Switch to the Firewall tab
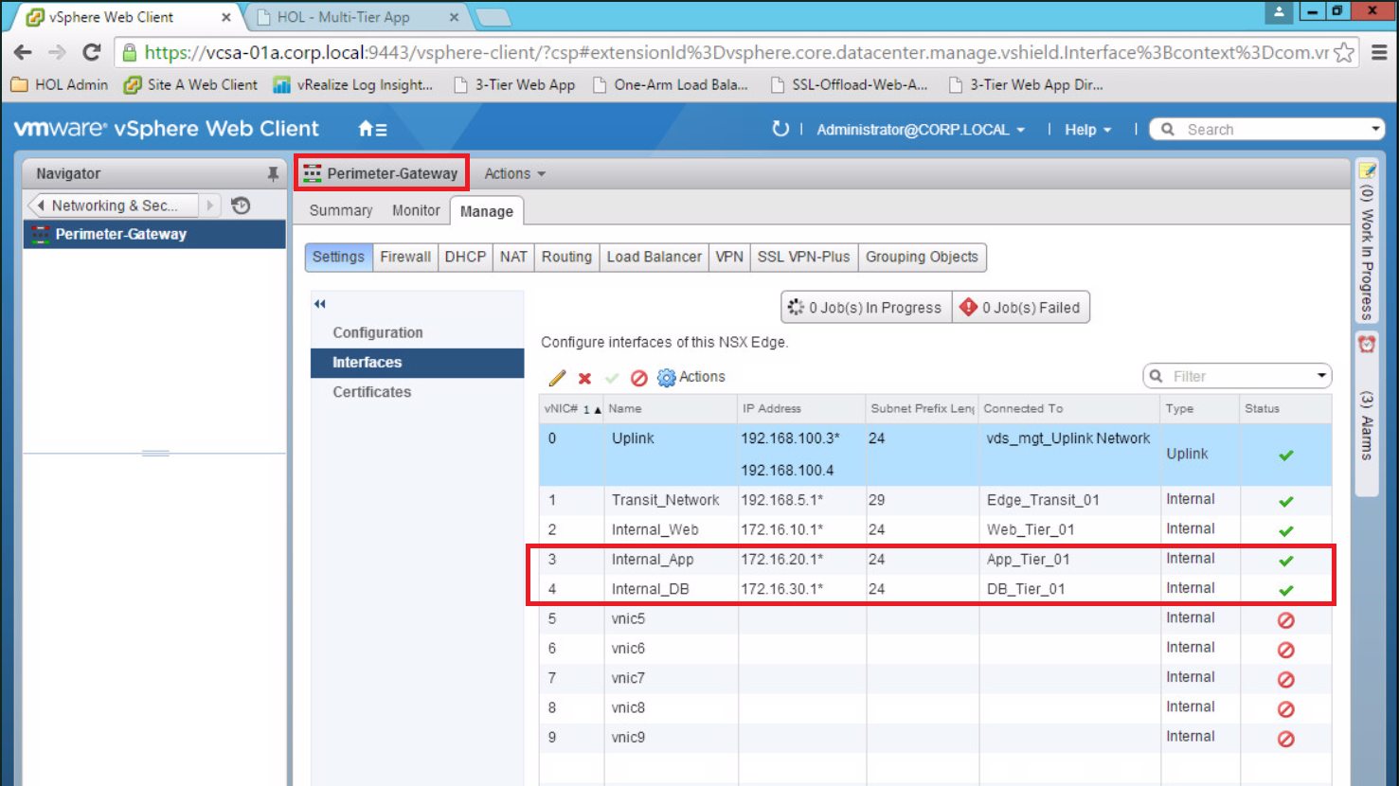This screenshot has height=786, width=1399. [x=405, y=257]
